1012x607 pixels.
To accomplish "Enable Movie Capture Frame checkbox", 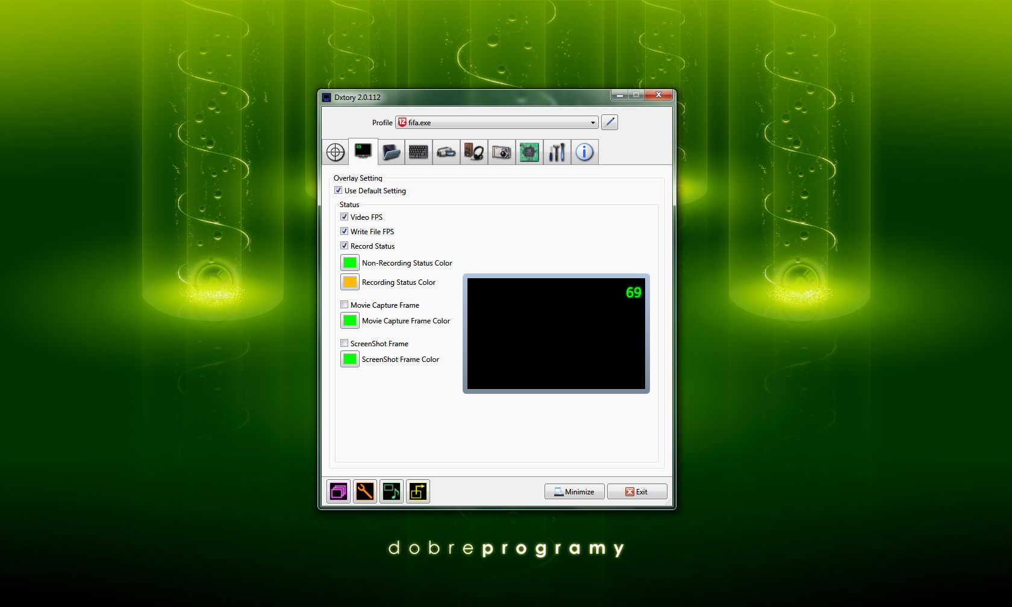I will point(344,305).
